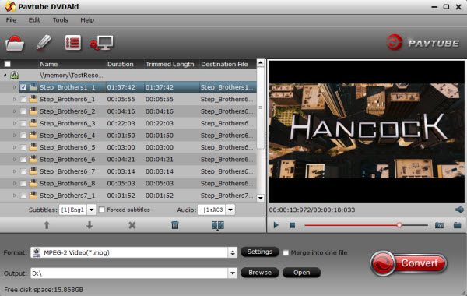Click the trash can delete icon
Screen dimensions: 467x296
[175, 225]
